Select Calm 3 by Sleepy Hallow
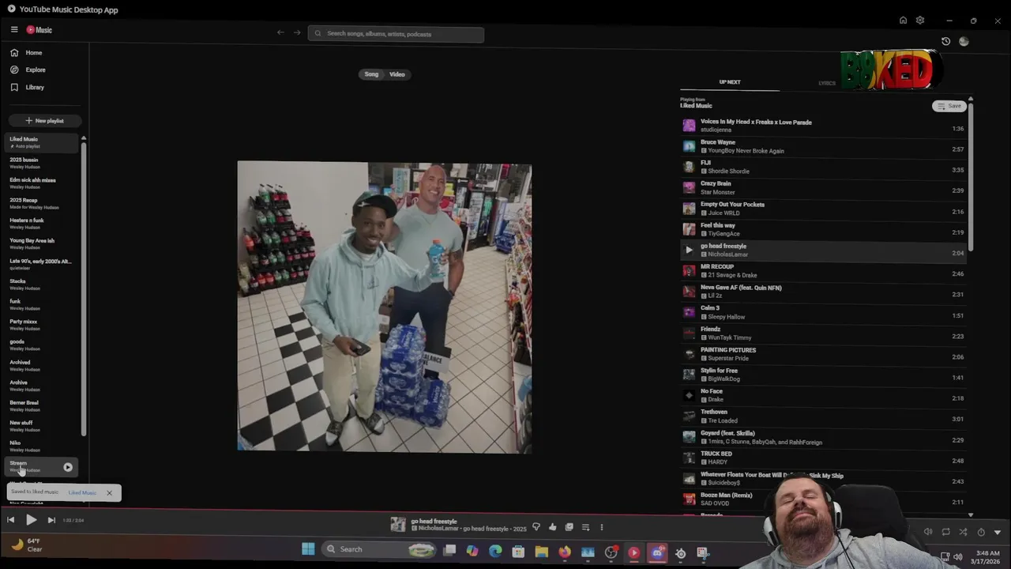The width and height of the screenshot is (1011, 569). tap(824, 312)
